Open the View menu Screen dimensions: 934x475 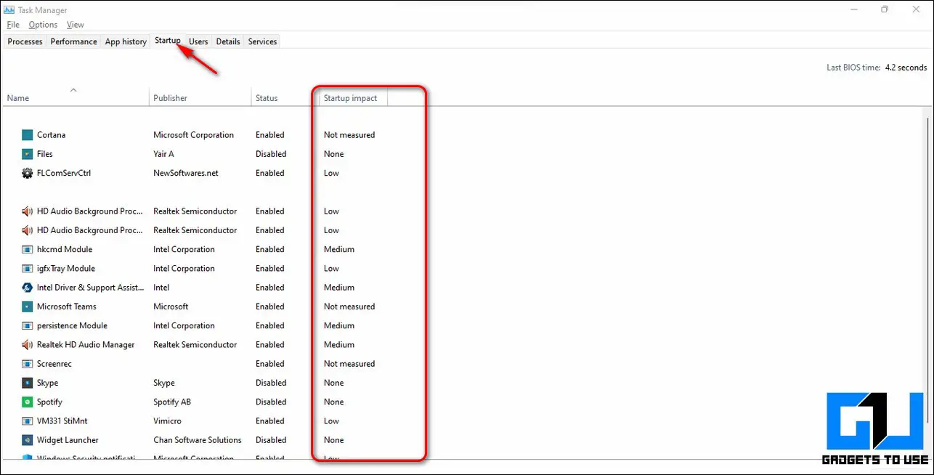tap(76, 25)
